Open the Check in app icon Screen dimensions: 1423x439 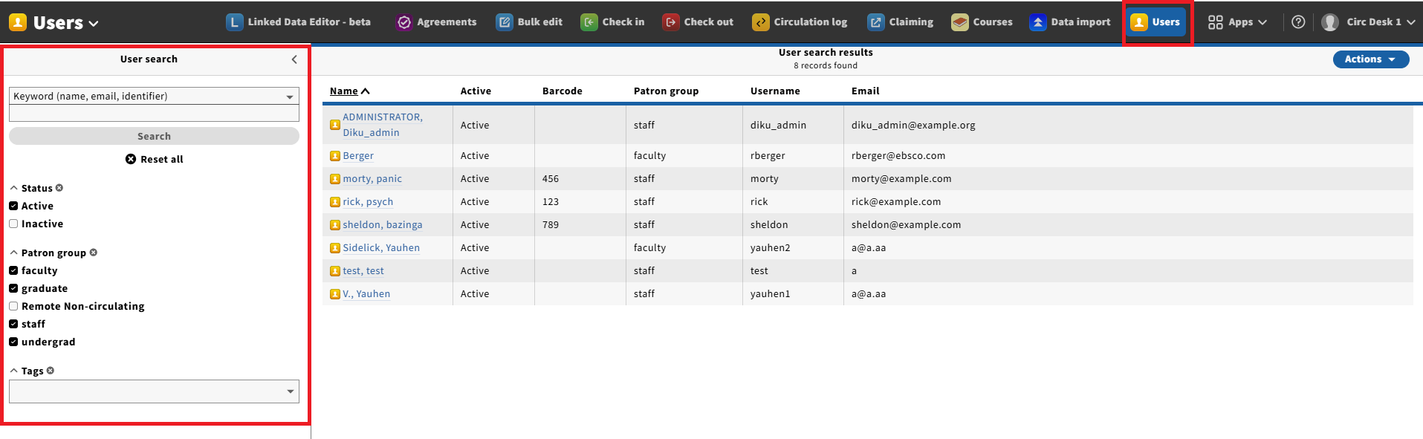coord(589,22)
